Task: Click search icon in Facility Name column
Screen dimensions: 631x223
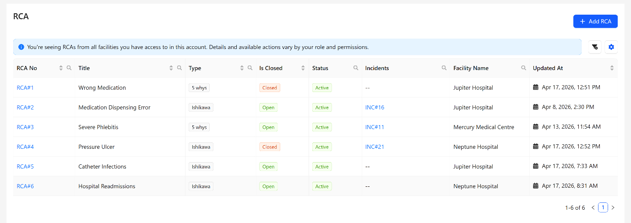Action: tap(523, 68)
